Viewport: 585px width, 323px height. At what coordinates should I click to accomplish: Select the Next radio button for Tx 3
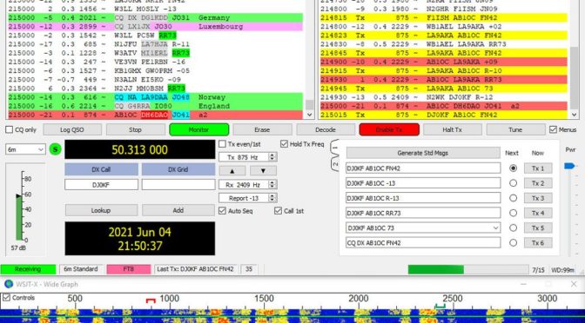coord(514,198)
